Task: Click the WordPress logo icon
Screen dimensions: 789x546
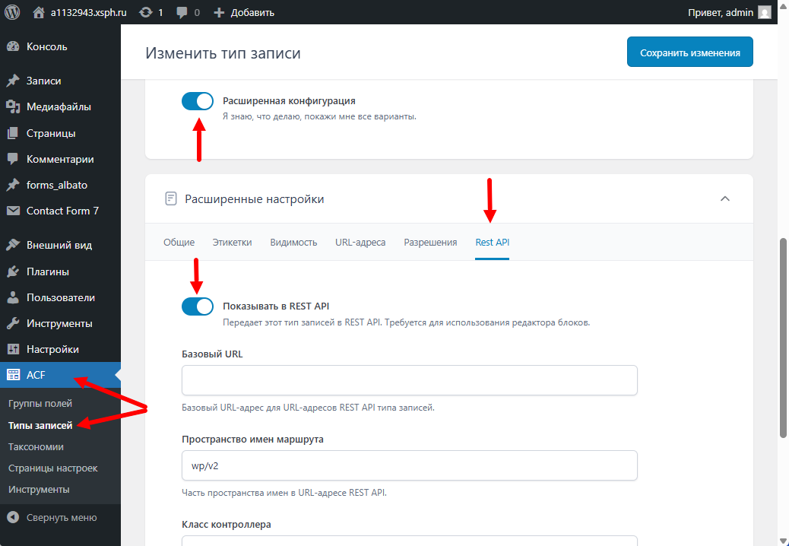Action: tap(12, 12)
